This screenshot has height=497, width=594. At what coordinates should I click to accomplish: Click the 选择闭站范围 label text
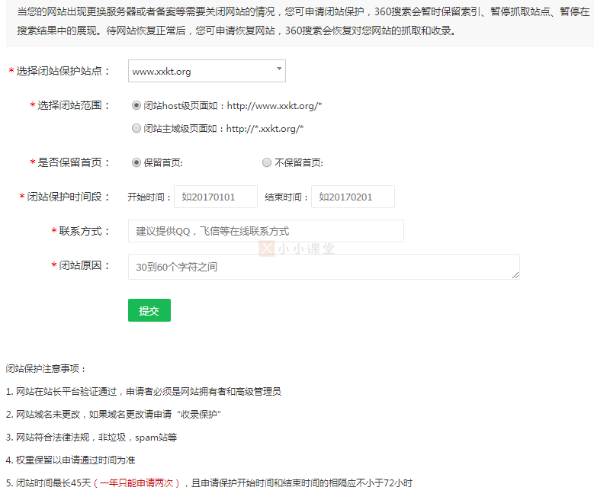pyautogui.click(x=73, y=105)
